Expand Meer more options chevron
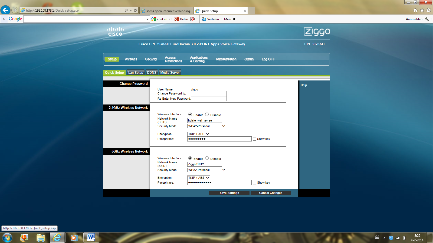 234,19
